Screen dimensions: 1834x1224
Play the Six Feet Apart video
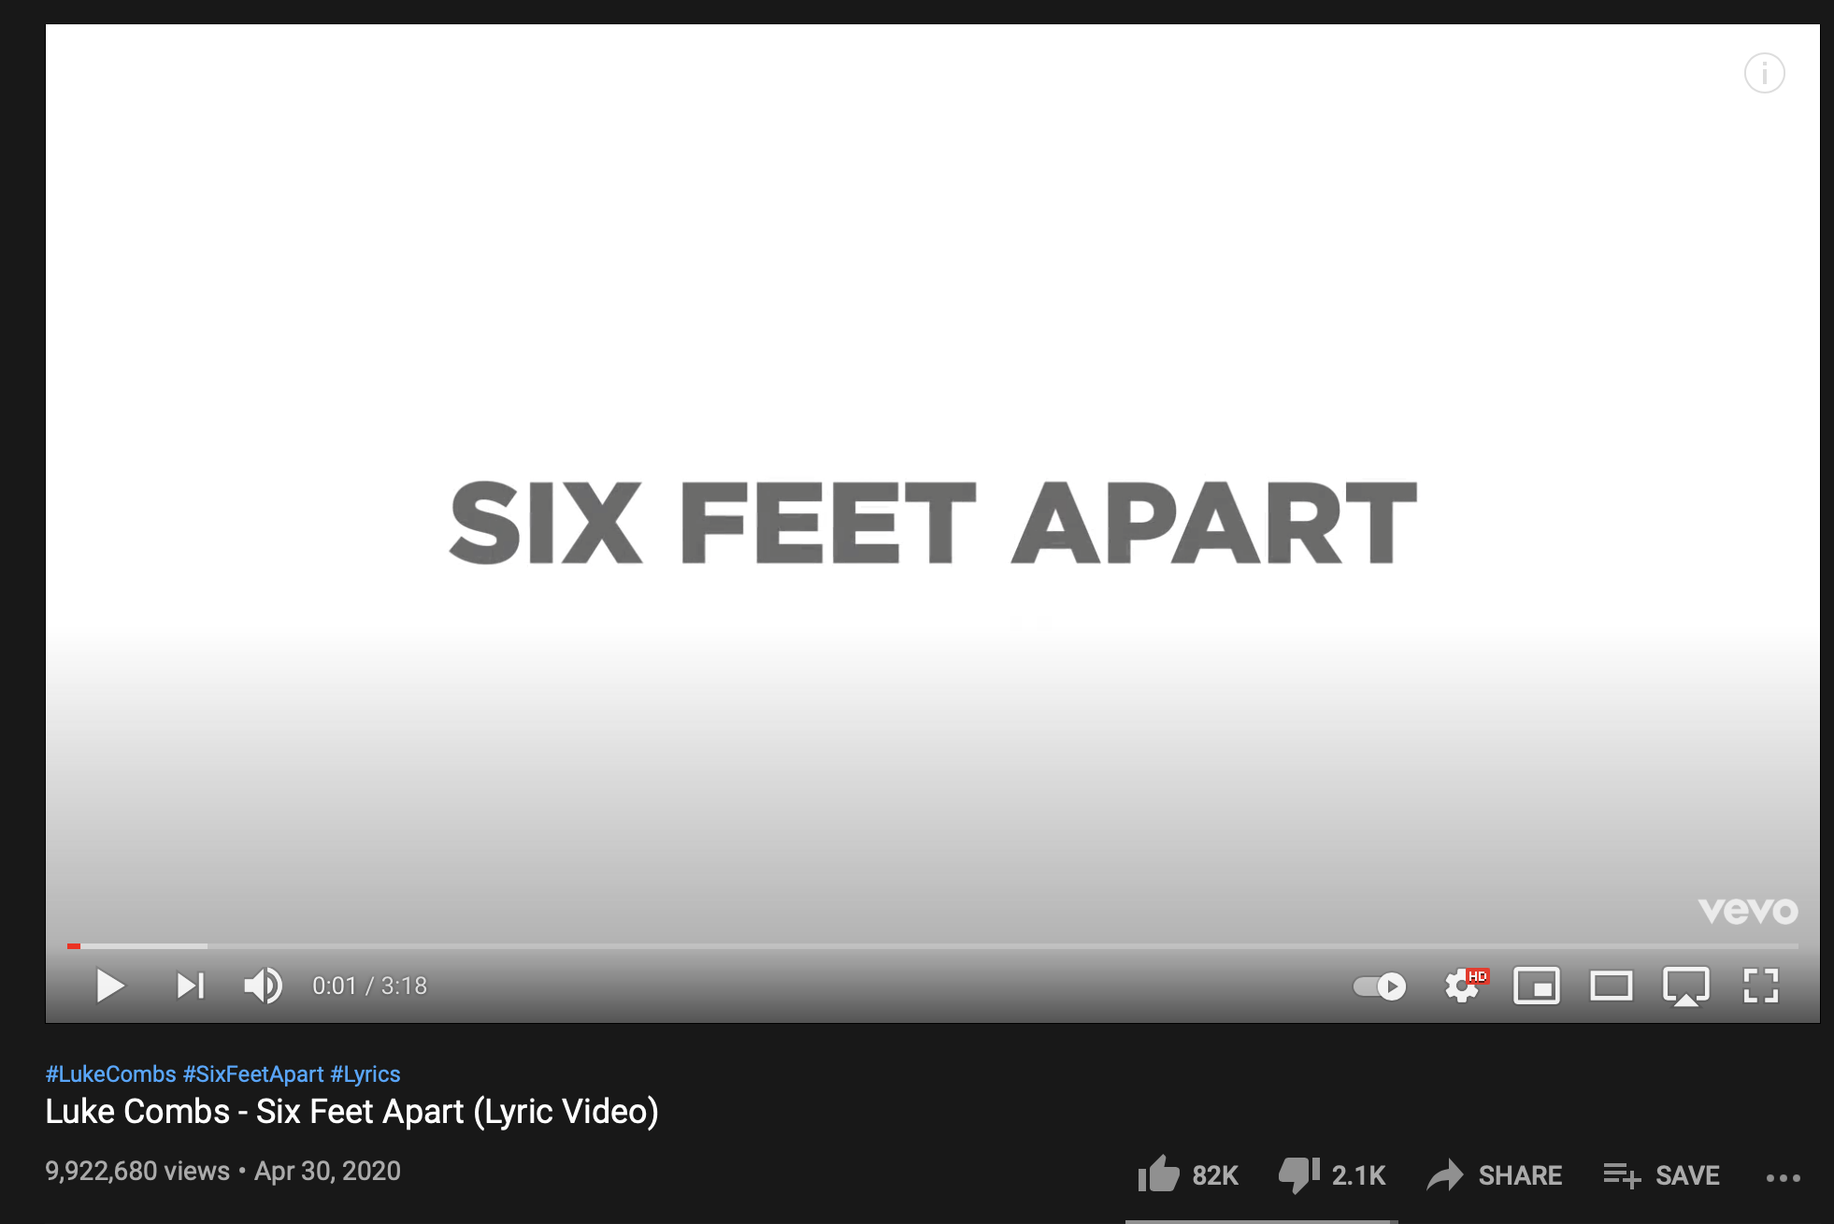110,986
